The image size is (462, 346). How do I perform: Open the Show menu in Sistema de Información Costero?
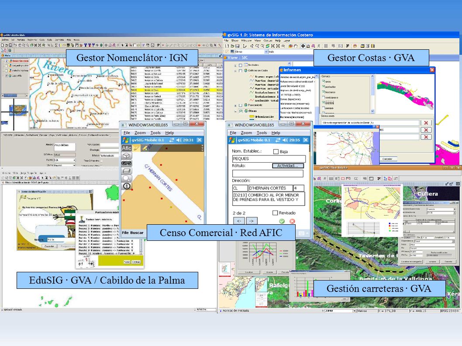(235, 40)
